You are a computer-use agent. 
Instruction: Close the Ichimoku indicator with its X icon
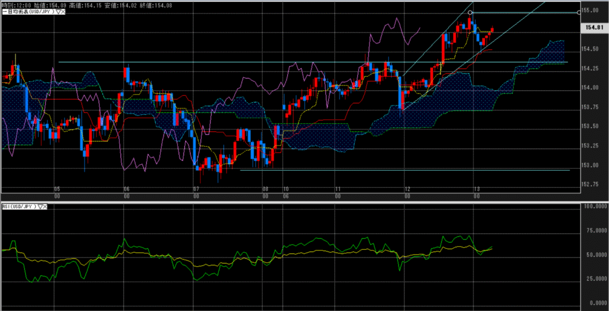pos(62,12)
